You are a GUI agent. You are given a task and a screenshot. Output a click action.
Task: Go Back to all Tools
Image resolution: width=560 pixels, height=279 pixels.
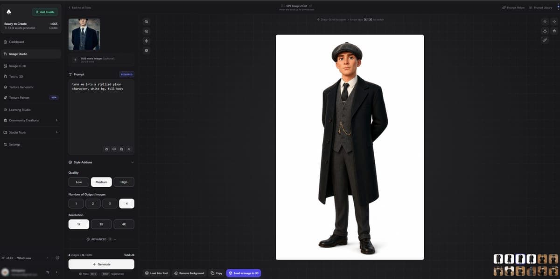pyautogui.click(x=80, y=8)
